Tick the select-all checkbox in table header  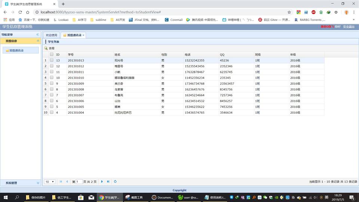(x=52, y=54)
